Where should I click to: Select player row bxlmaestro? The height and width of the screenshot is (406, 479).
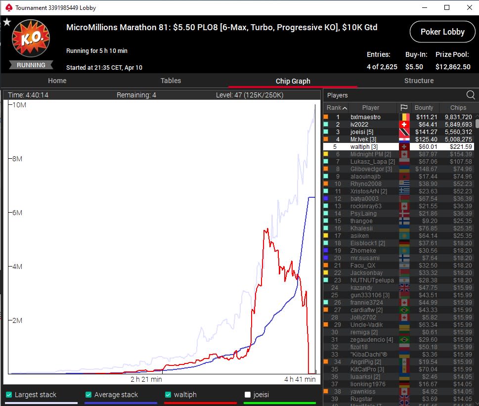point(398,117)
